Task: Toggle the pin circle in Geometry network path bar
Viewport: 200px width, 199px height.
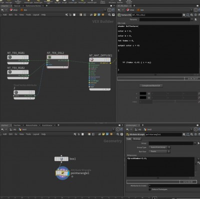Action: click(x=117, y=129)
